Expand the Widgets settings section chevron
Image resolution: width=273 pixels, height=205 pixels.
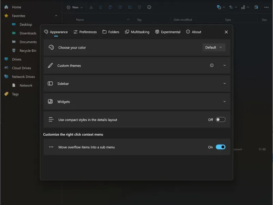(x=225, y=101)
